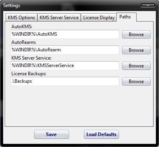Close the Settings window
Screen dimensions: 159x147
click(148, 5)
